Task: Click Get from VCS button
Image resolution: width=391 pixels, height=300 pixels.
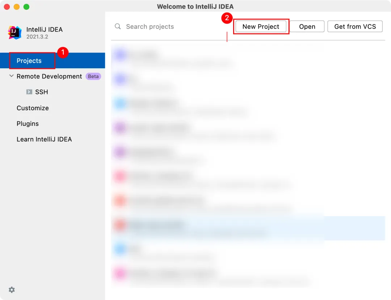Action: pos(355,26)
